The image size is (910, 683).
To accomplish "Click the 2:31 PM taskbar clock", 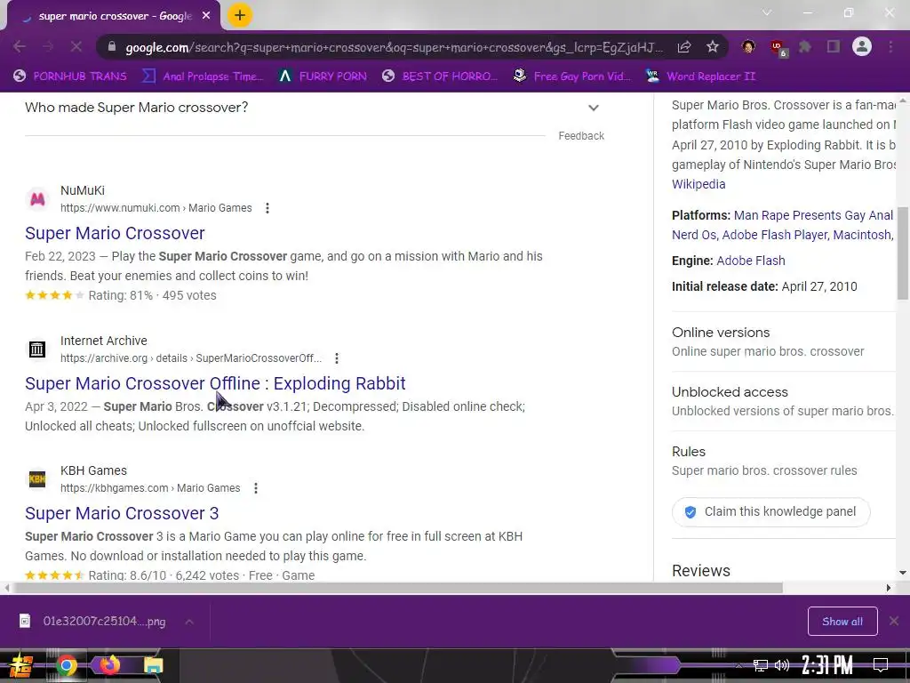I will (827, 664).
